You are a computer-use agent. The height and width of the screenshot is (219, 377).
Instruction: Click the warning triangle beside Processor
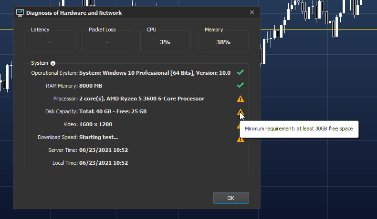[241, 99]
